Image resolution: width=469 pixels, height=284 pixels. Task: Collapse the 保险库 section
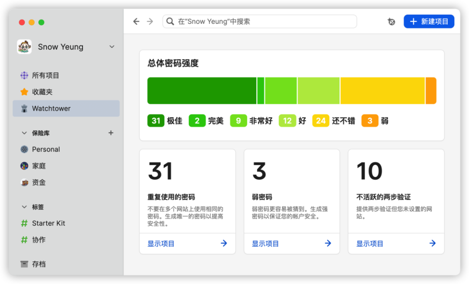click(x=24, y=133)
